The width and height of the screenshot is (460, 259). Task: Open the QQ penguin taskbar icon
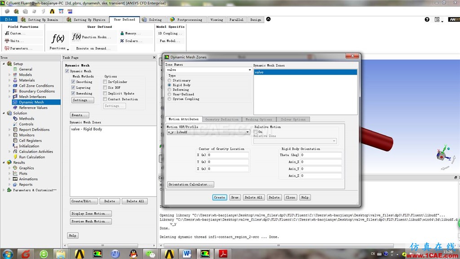point(133,254)
